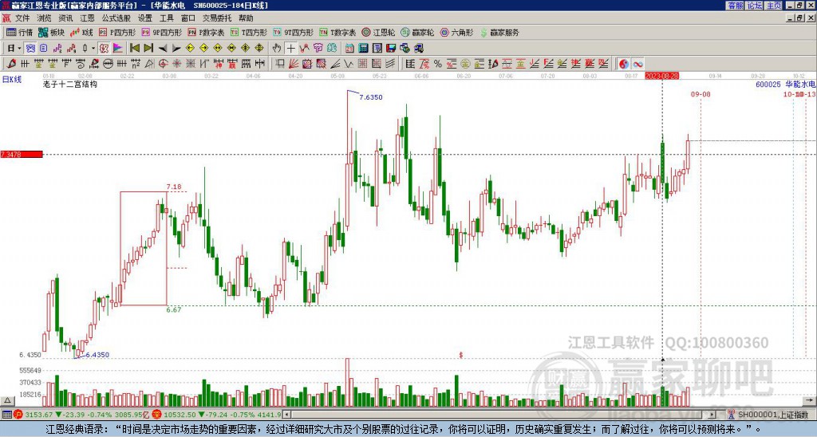Open the T数字表 tool
Viewport: 817px width, 437px height.
click(x=337, y=32)
